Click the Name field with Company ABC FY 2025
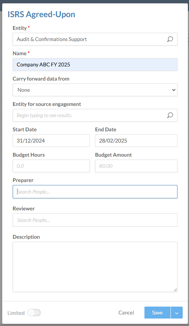This screenshot has height=326, width=189. [x=95, y=65]
